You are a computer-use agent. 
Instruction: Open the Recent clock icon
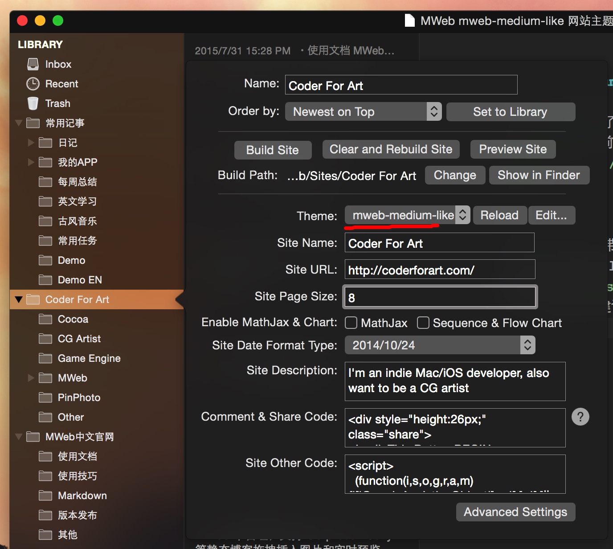tap(33, 84)
